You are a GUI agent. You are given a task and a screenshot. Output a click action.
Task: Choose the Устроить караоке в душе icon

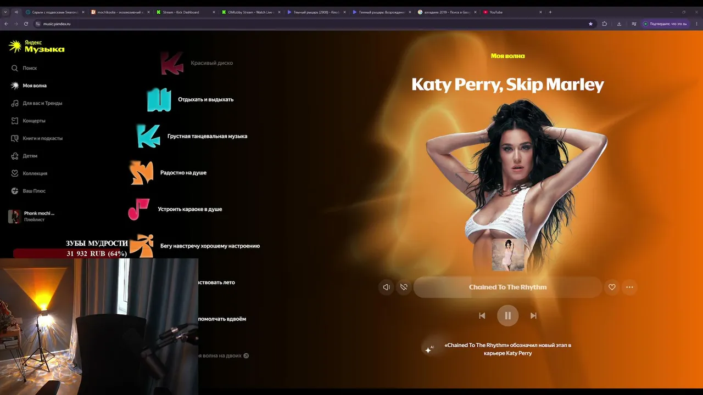[139, 209]
